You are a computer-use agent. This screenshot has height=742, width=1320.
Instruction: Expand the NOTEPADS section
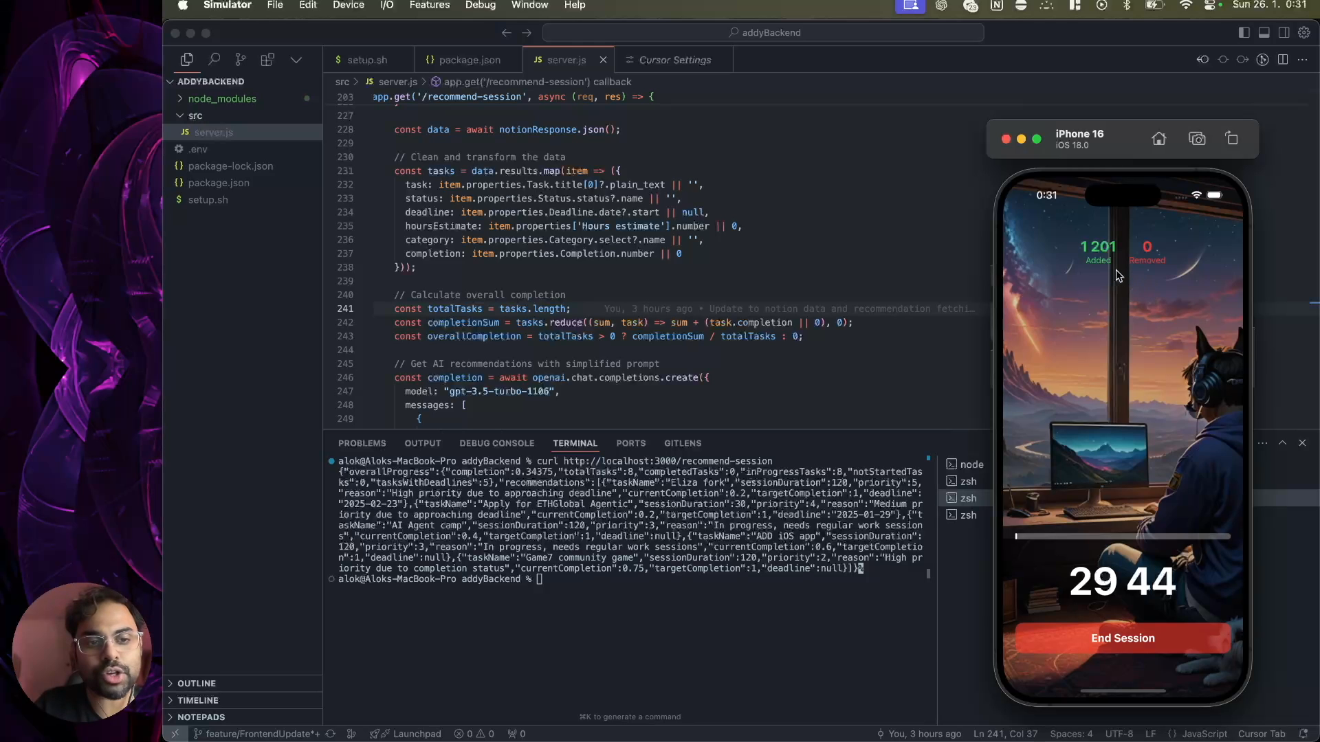[201, 717]
